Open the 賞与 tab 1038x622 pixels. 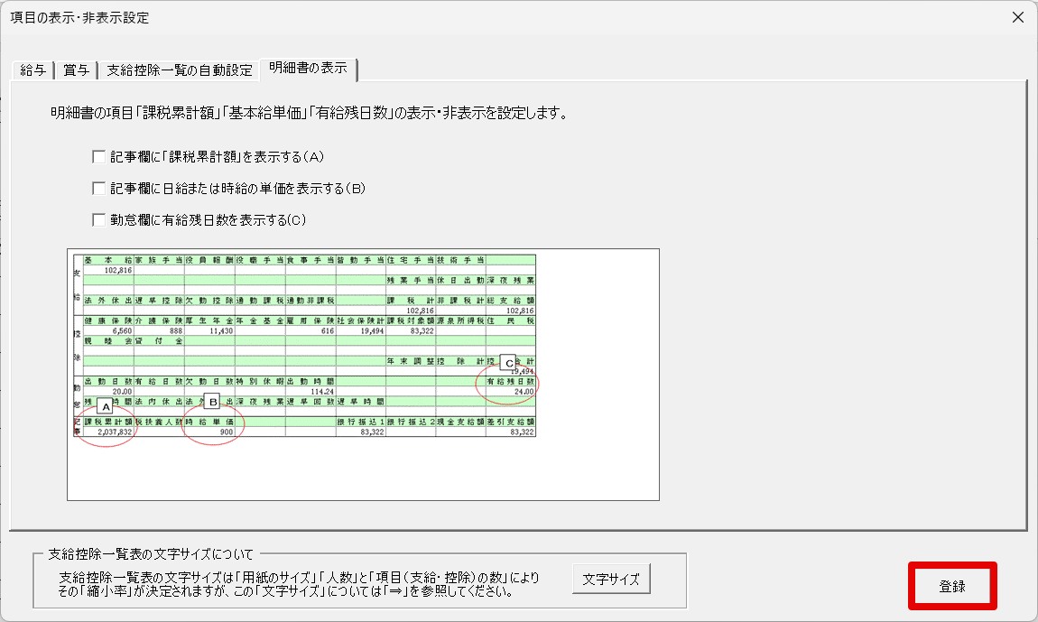[x=76, y=70]
